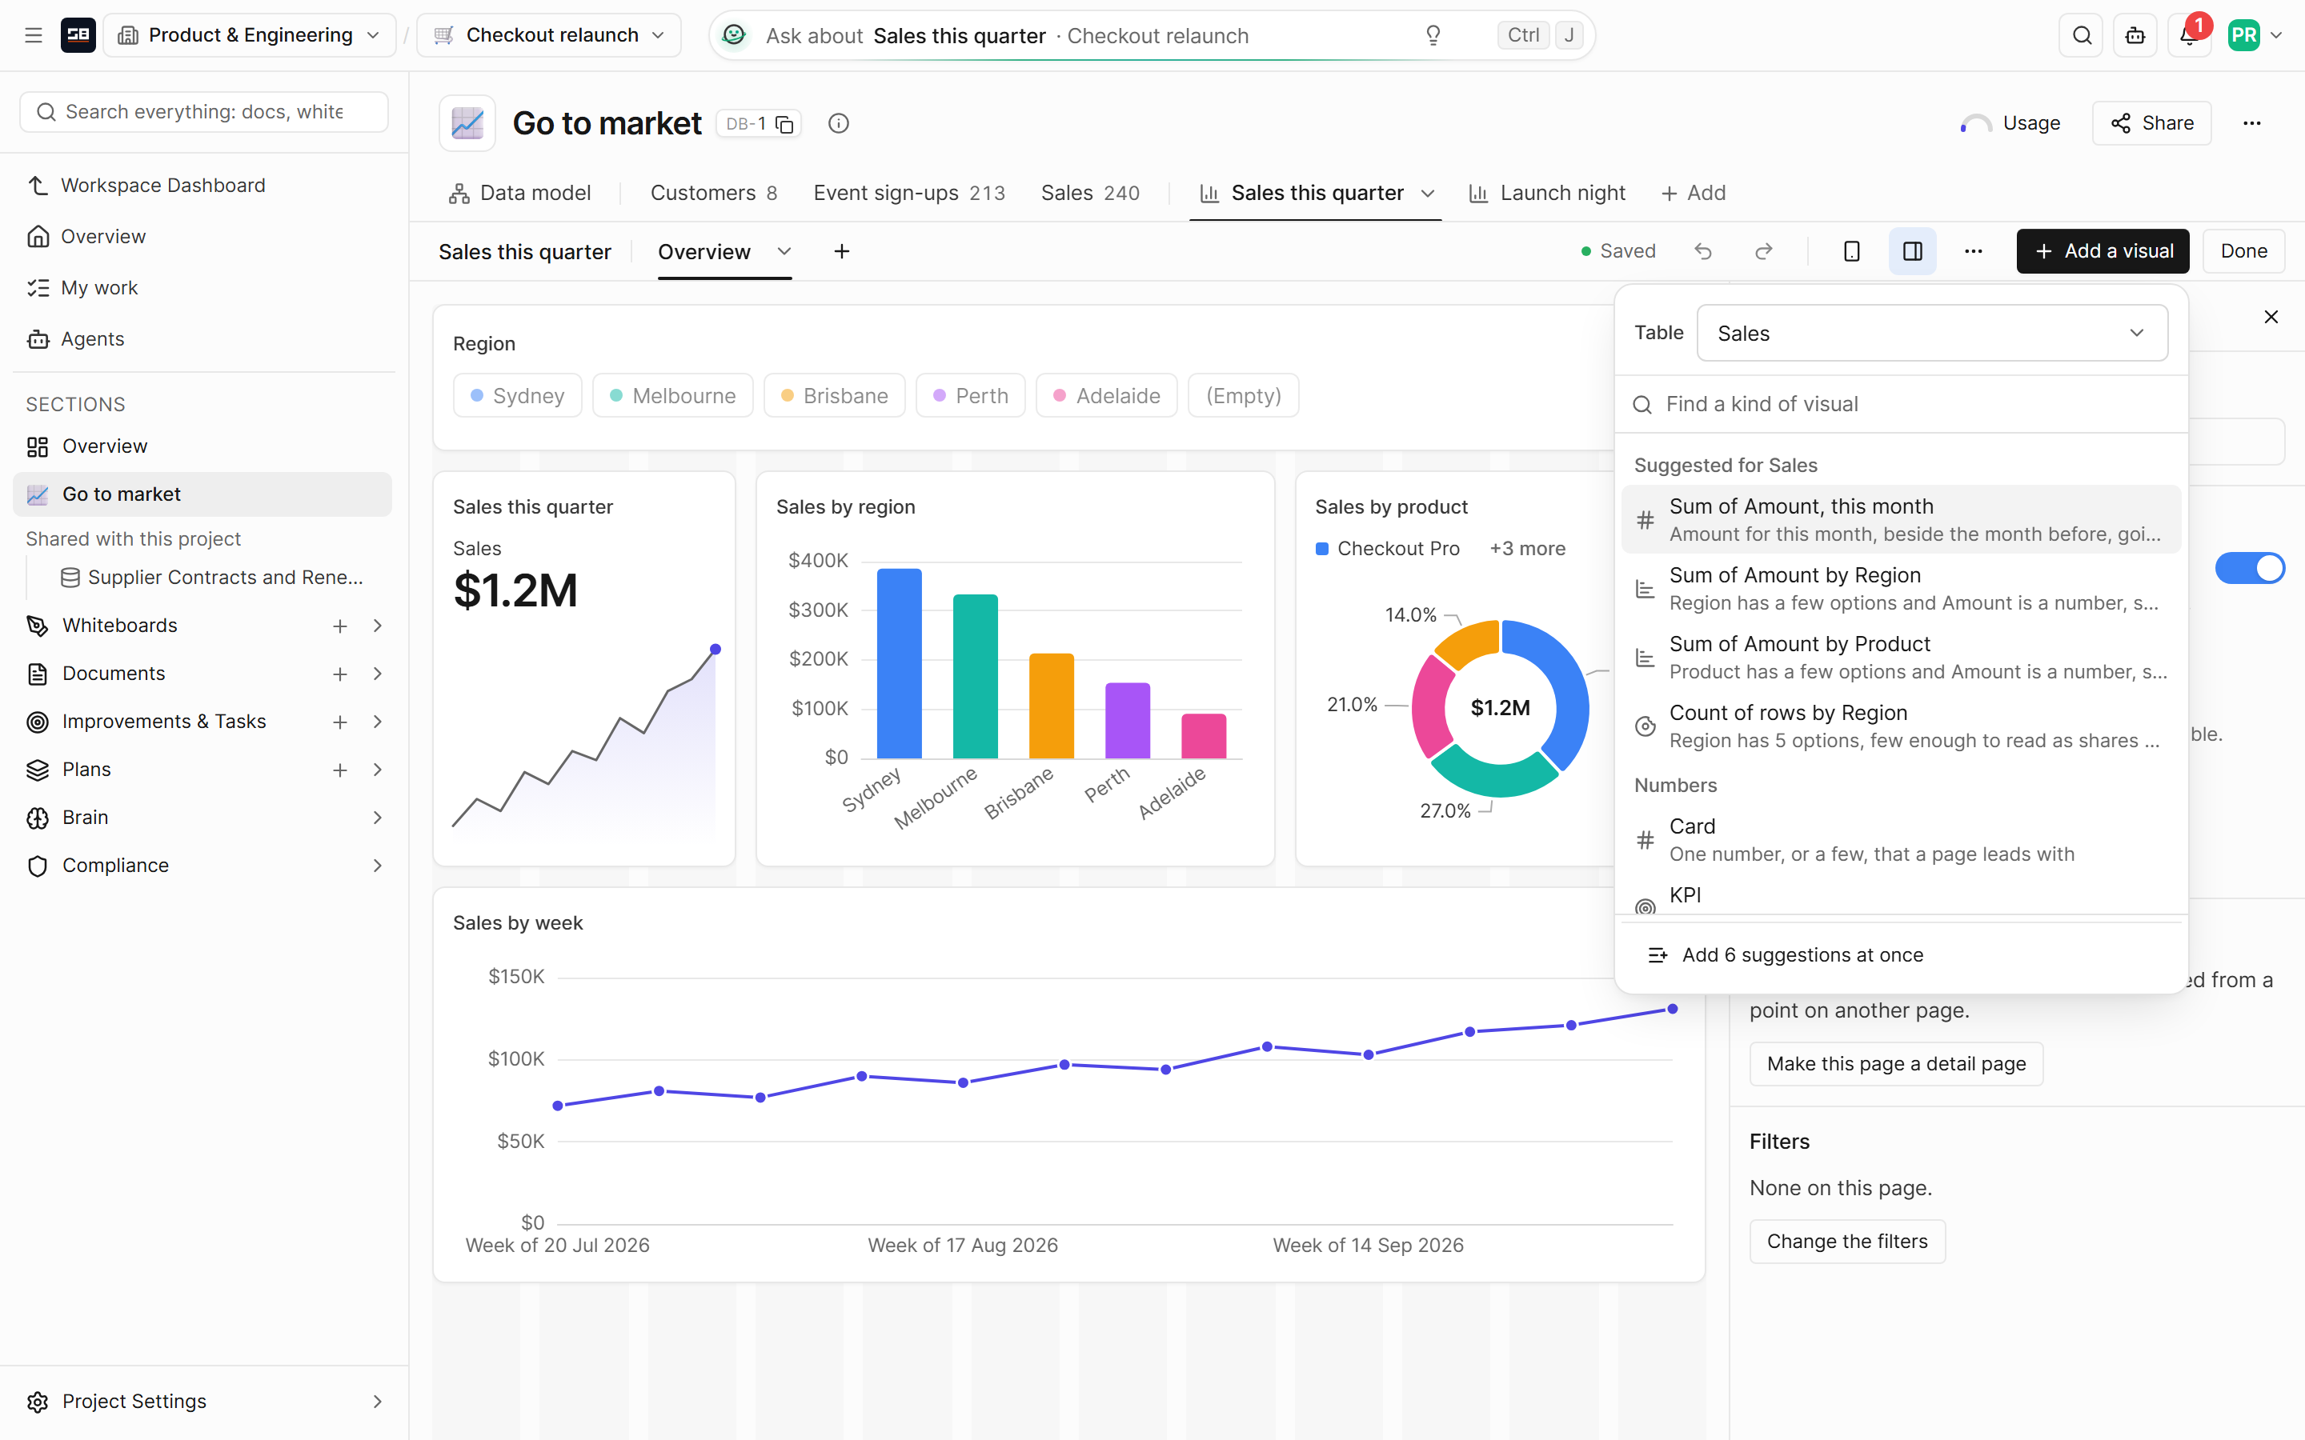Open the Product & Engineering workspace dropdown
Image resolution: width=2305 pixels, height=1440 pixels.
point(250,35)
